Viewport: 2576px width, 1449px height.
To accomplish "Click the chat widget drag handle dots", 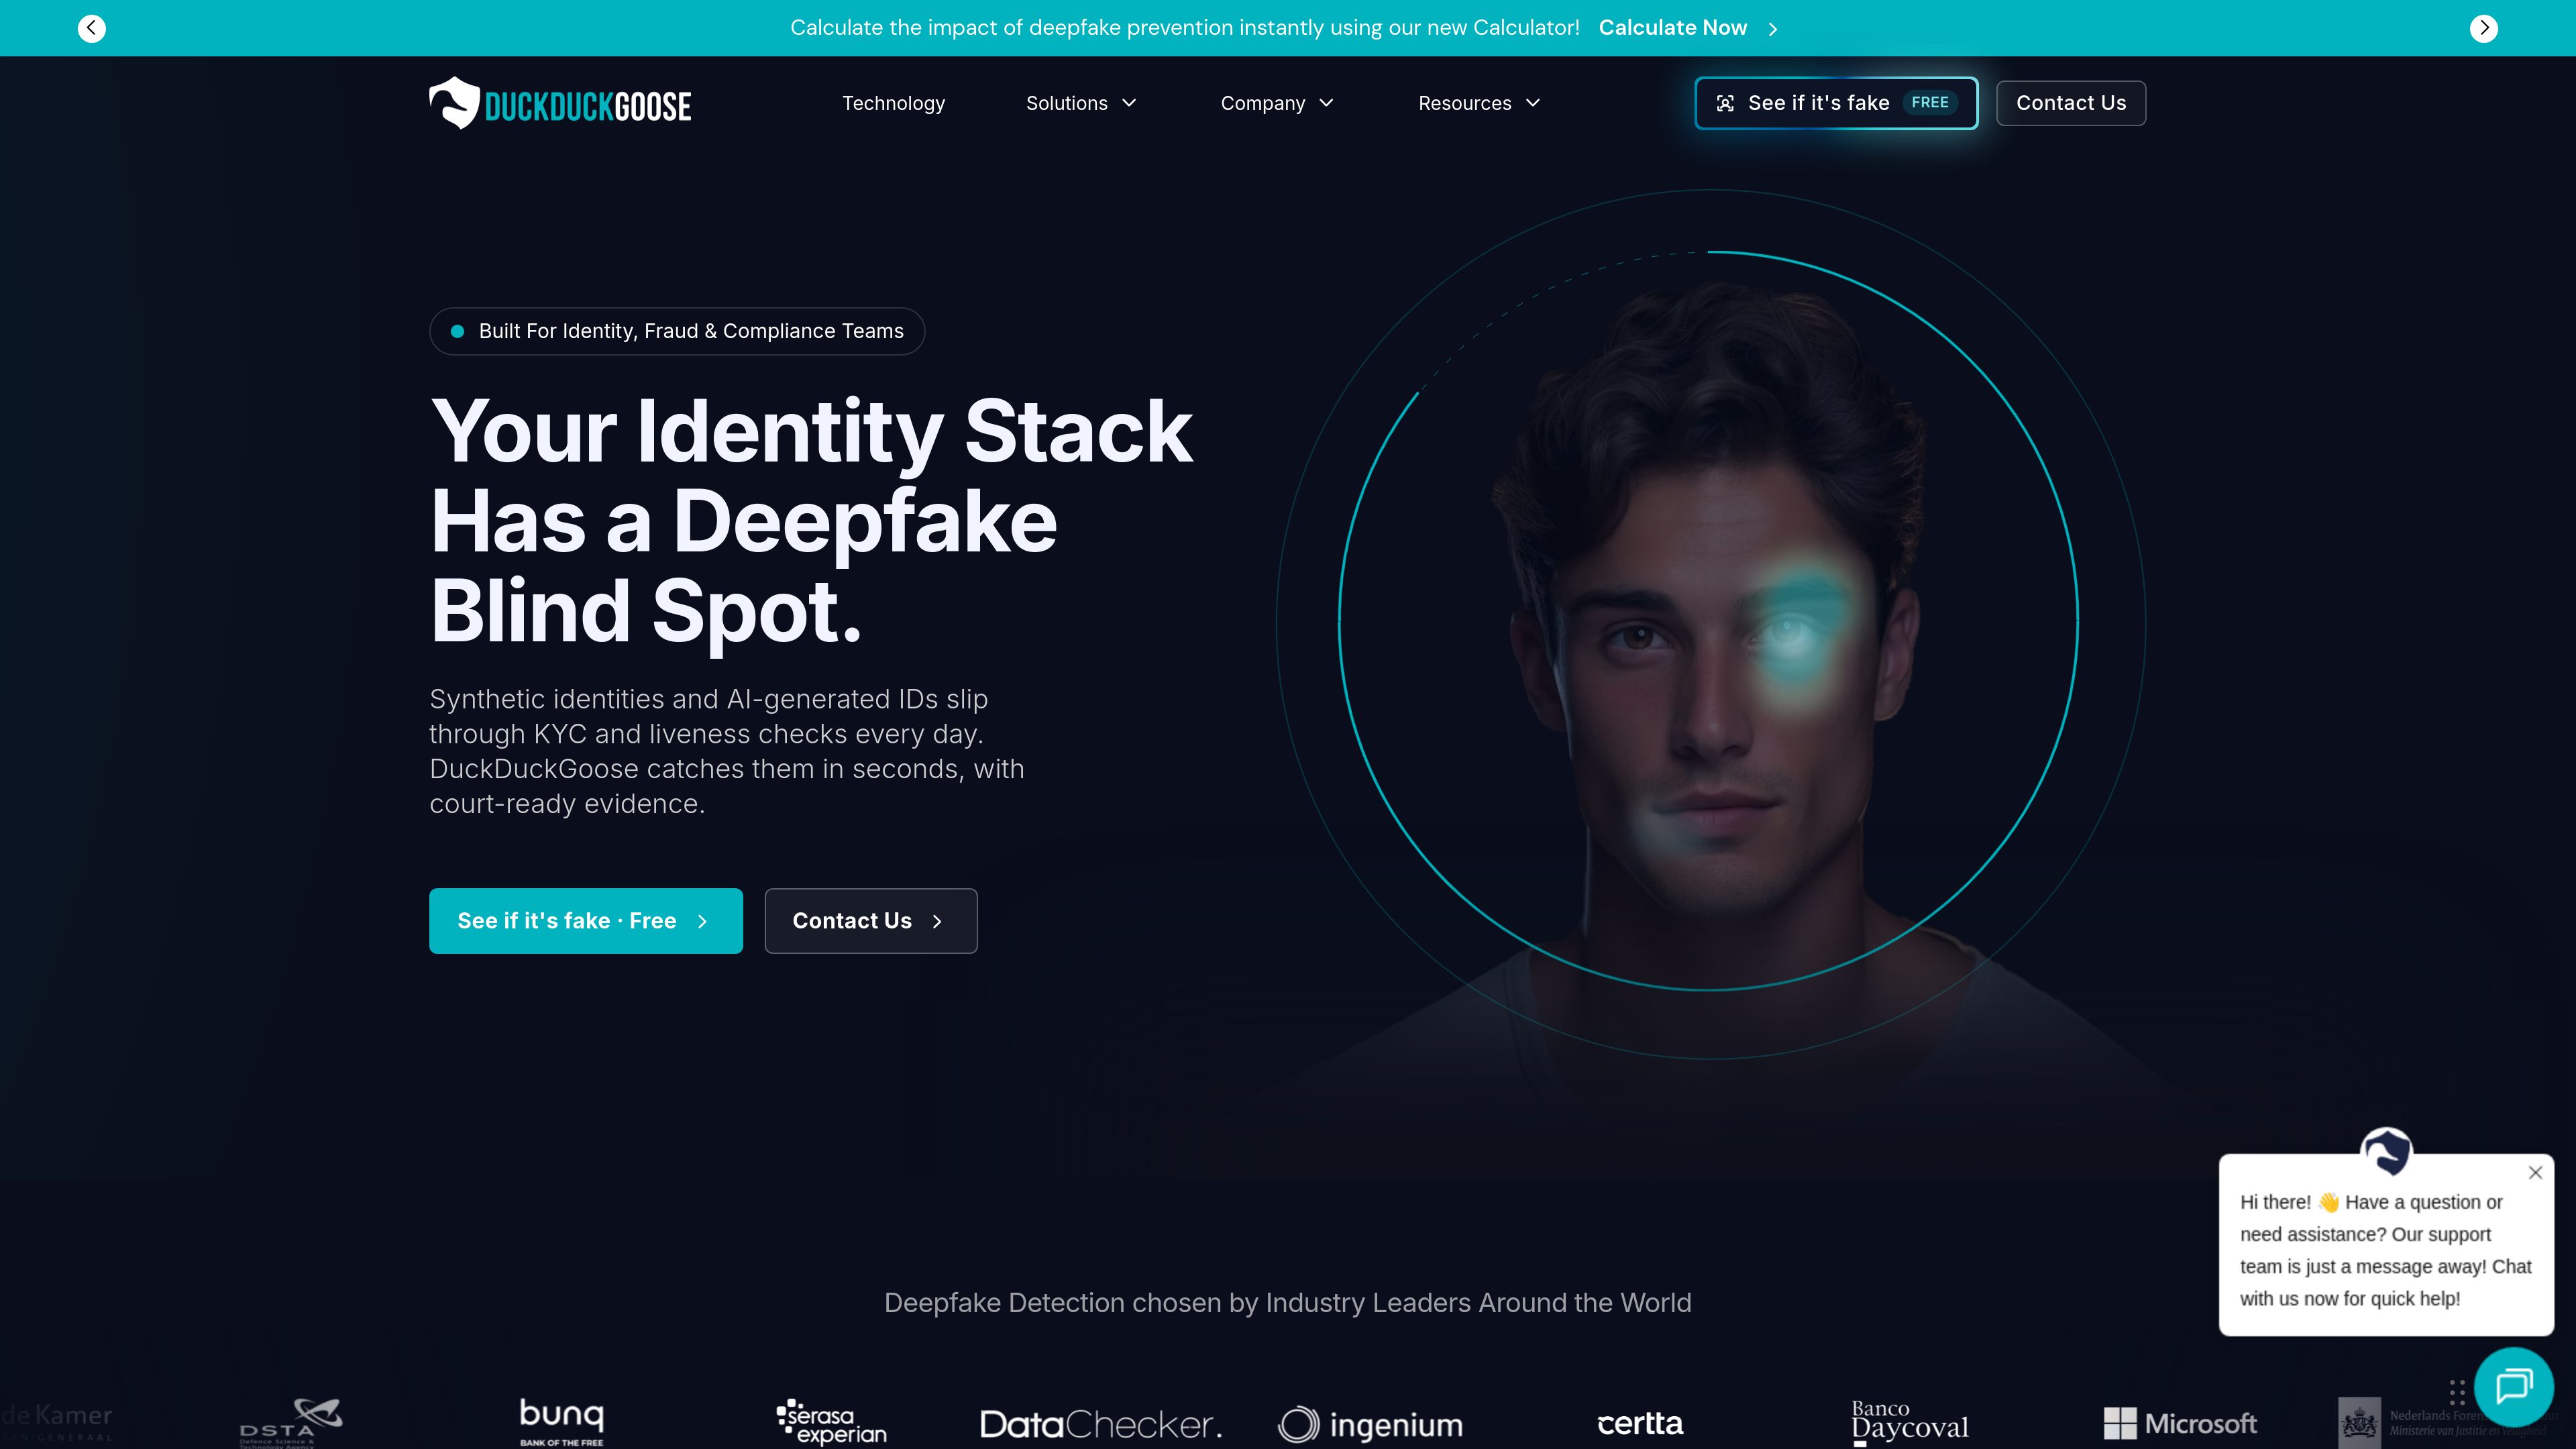I will coord(2457,1392).
